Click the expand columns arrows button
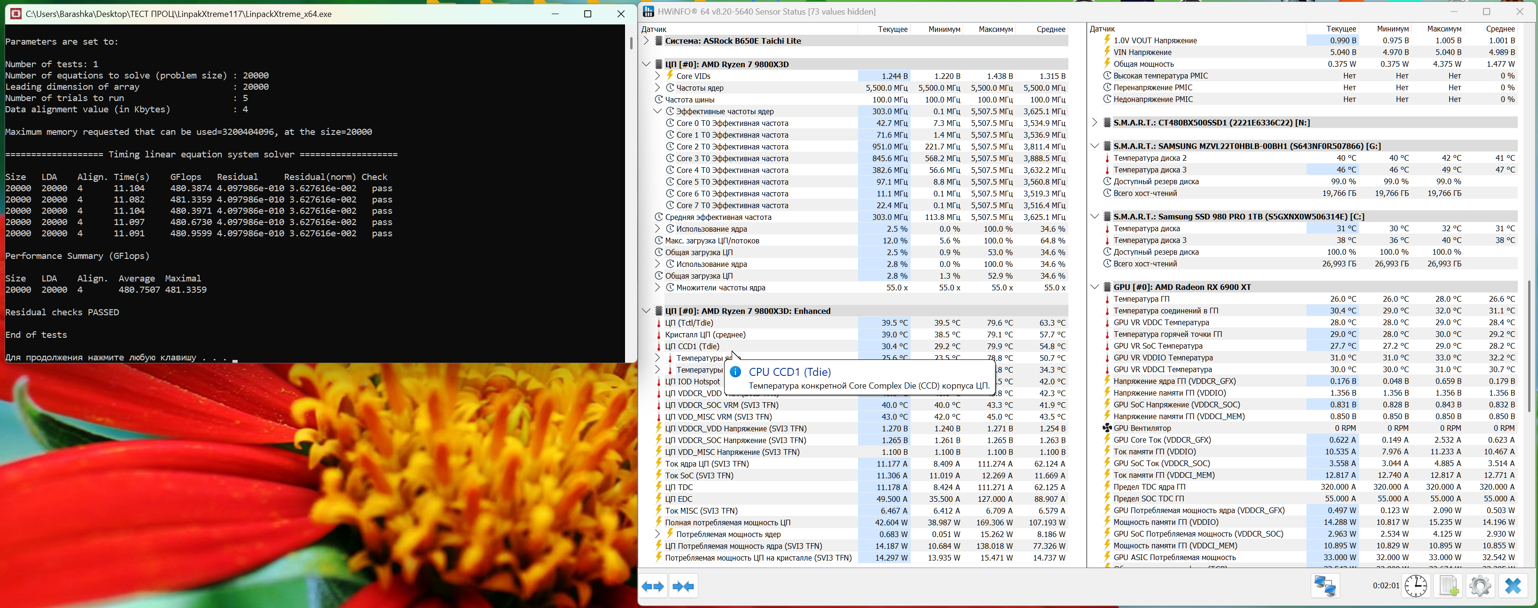 click(653, 586)
